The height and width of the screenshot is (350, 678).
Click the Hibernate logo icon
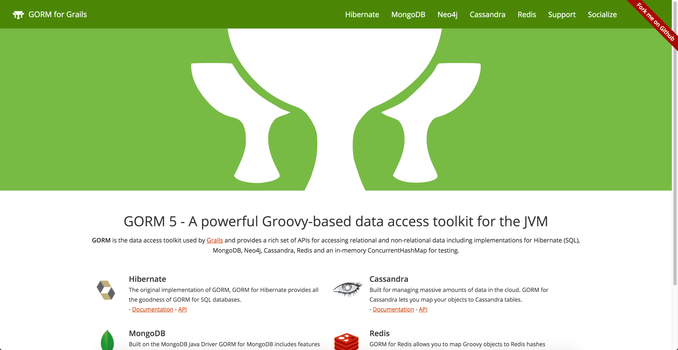(x=106, y=290)
